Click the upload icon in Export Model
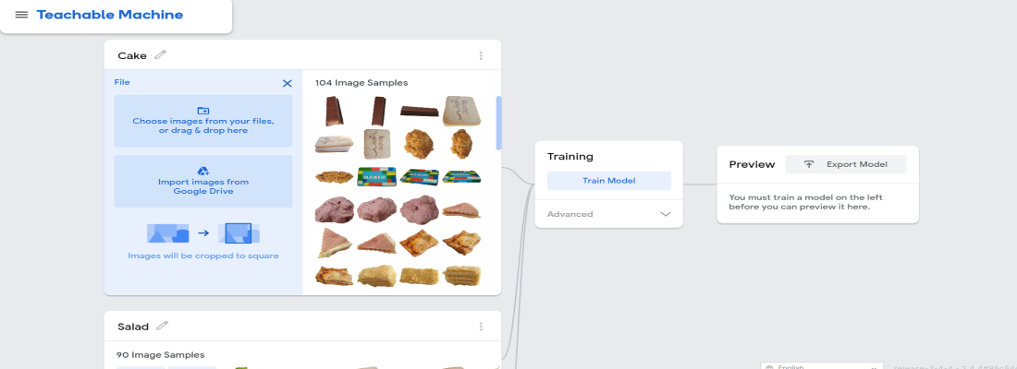The width and height of the screenshot is (1017, 369). [x=809, y=164]
